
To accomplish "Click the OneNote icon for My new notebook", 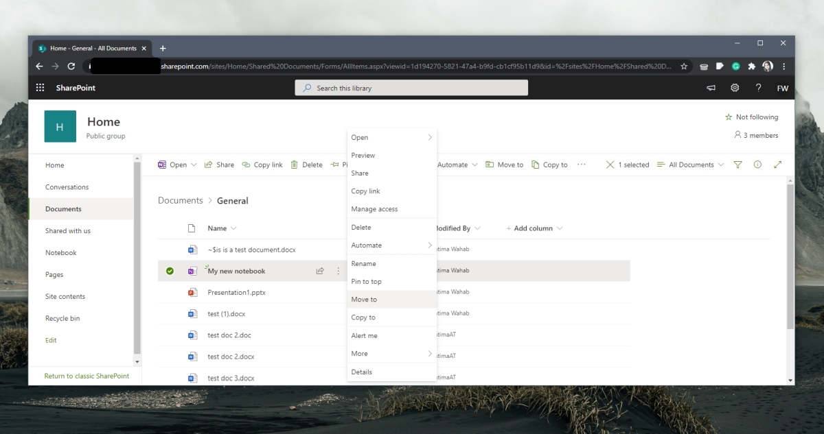I will pos(192,271).
